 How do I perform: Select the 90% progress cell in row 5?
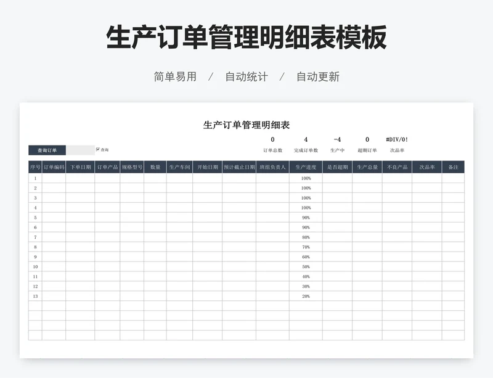tap(306, 218)
